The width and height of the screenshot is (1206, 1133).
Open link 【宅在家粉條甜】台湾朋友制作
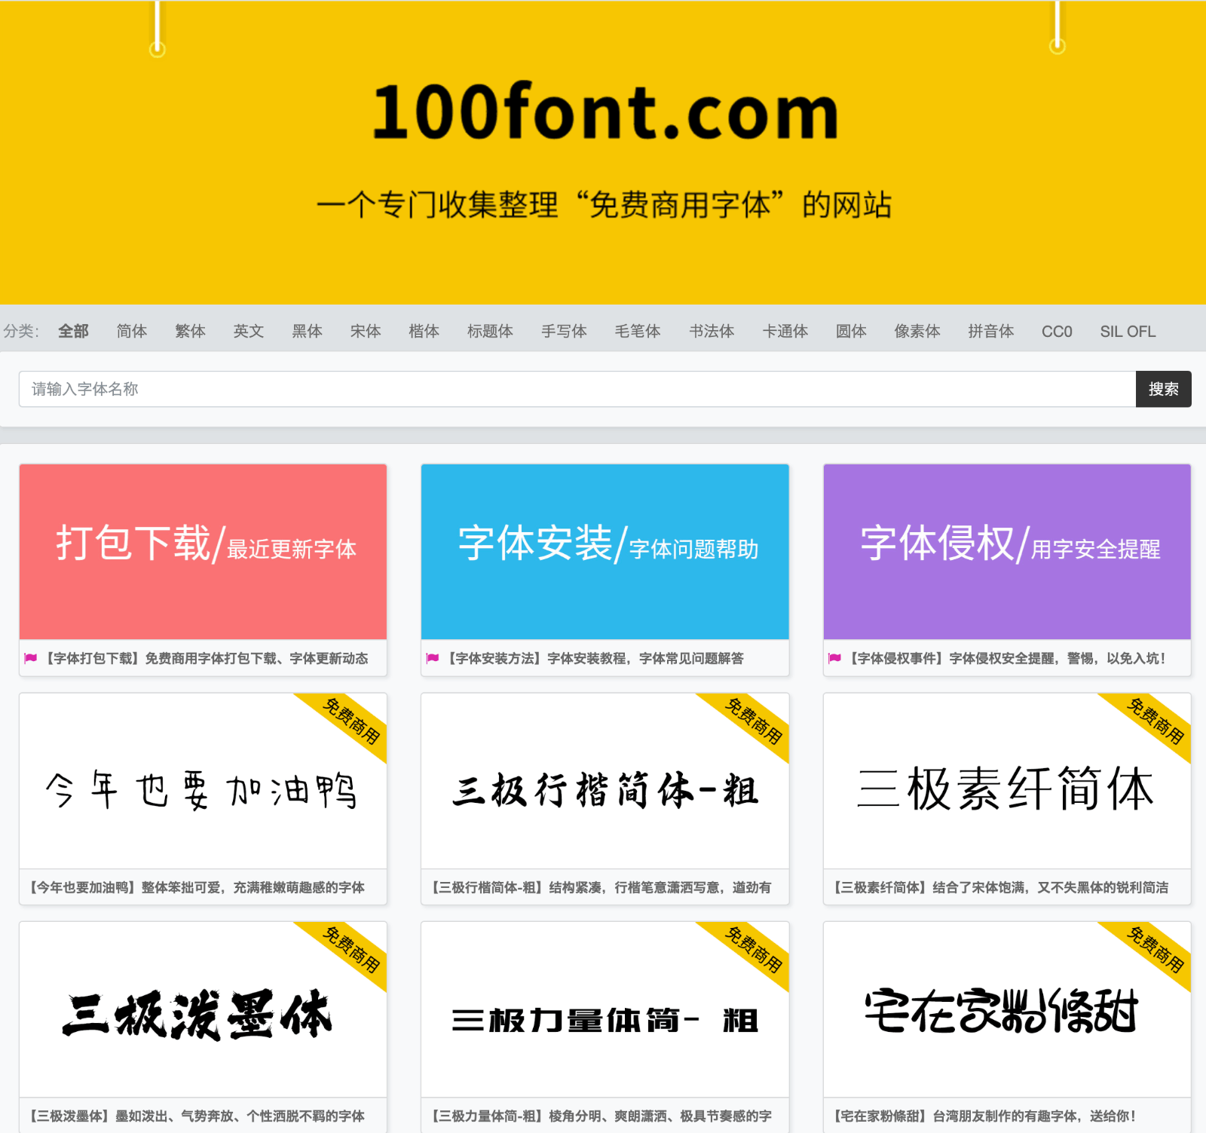click(984, 1116)
